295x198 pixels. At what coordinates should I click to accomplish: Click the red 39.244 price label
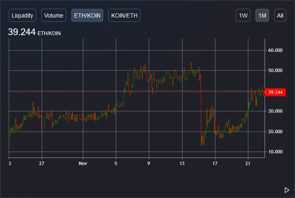pyautogui.click(x=275, y=92)
